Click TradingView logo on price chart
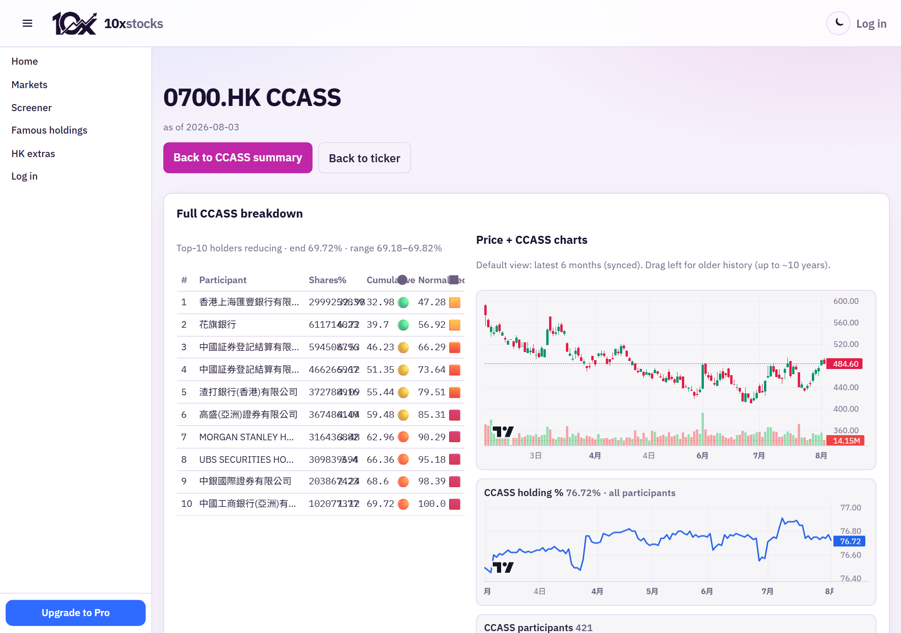901x633 pixels. (503, 431)
